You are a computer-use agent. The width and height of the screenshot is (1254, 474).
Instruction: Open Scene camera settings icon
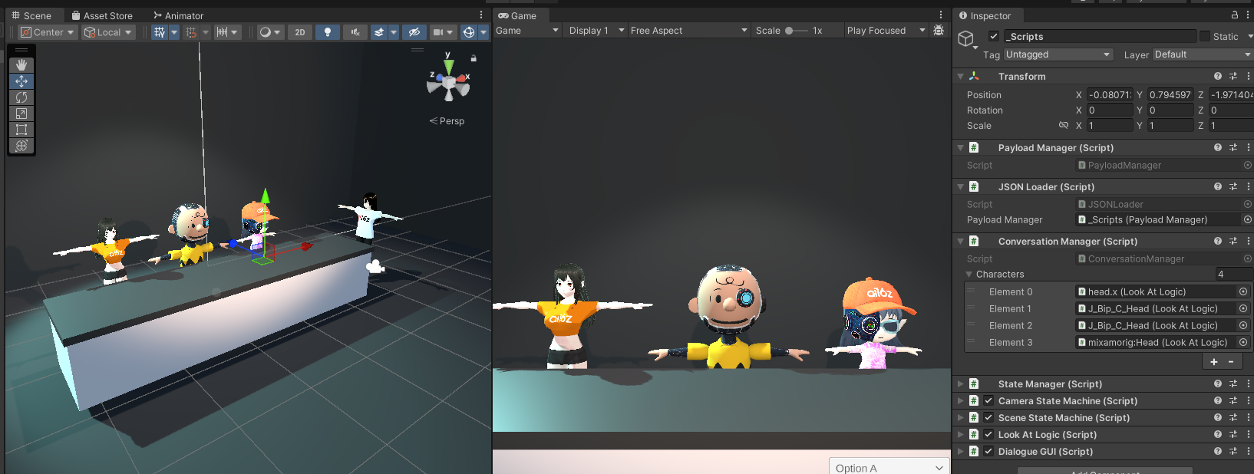coord(437,32)
